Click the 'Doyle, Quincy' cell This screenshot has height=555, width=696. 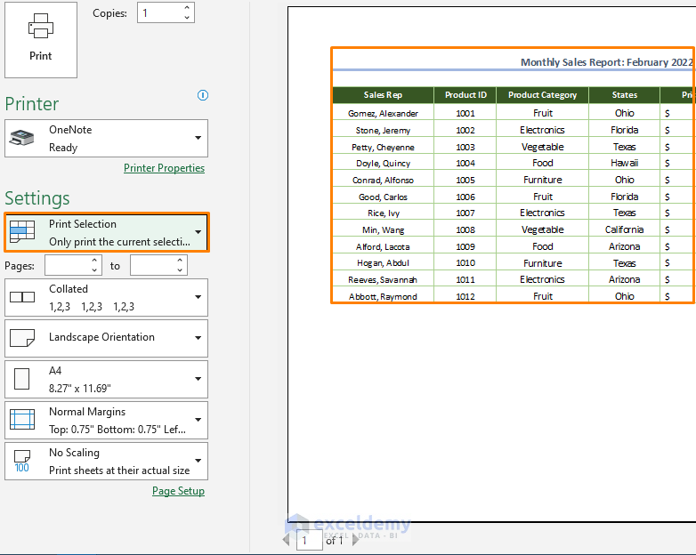383,164
